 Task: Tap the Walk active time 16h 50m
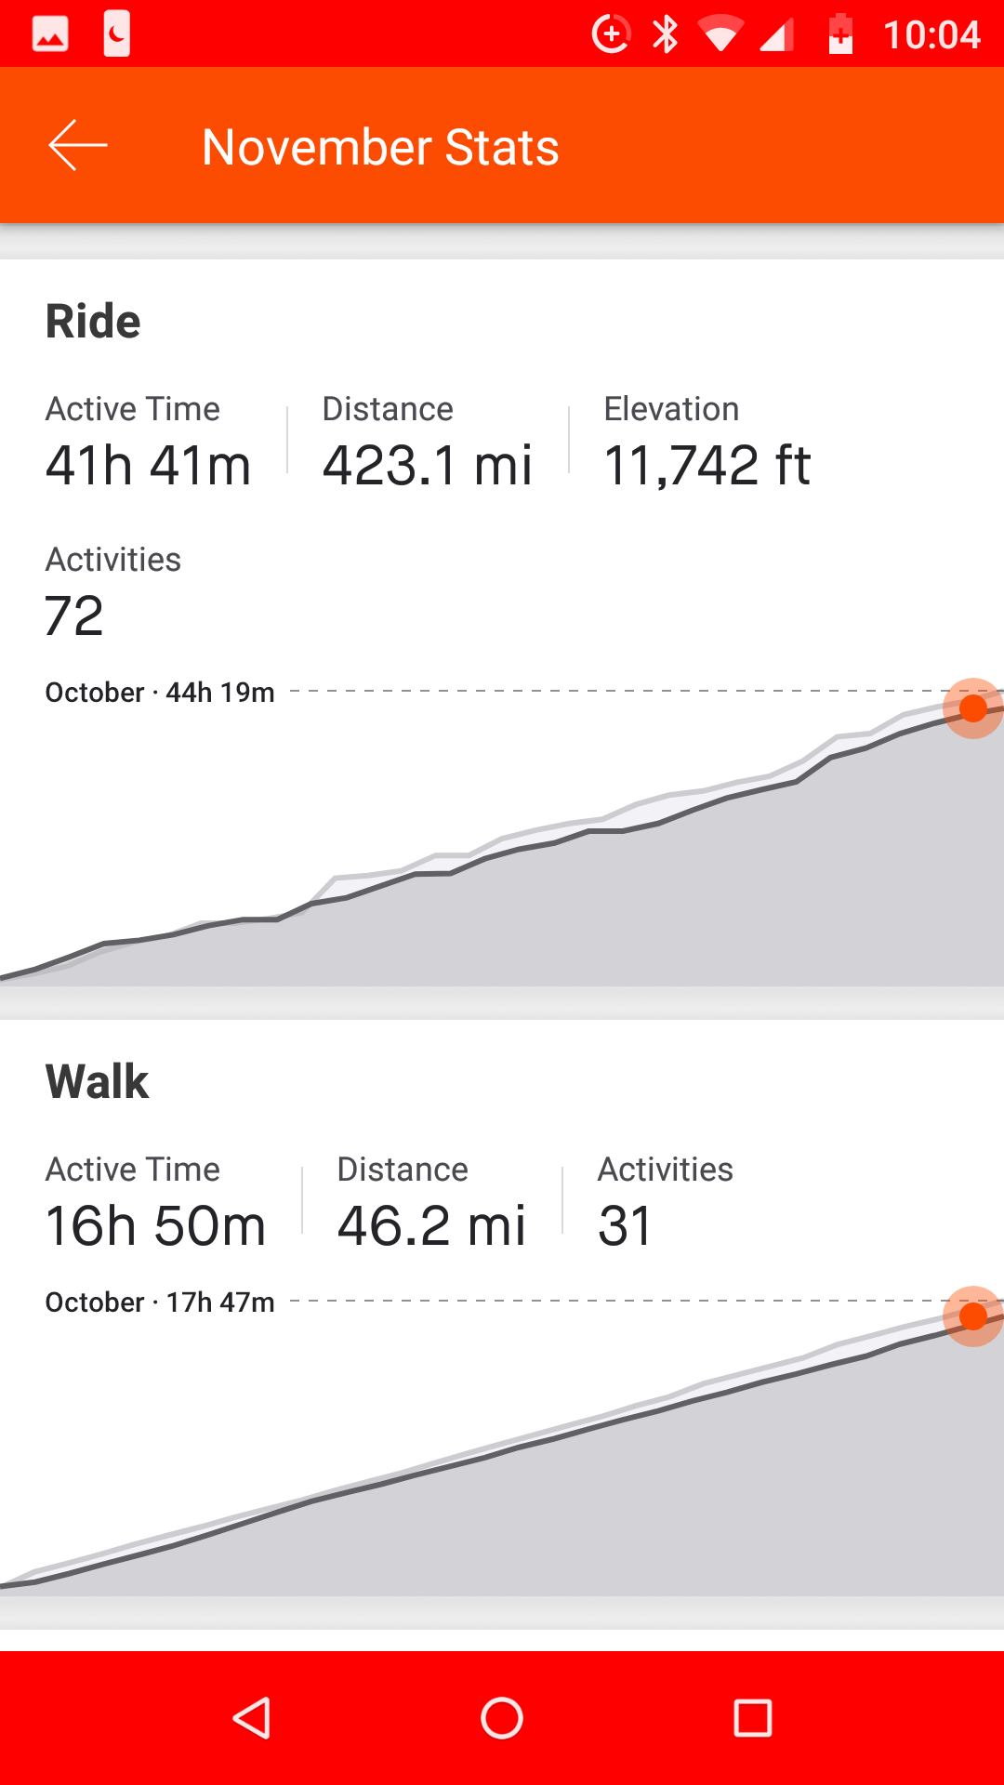pos(155,1225)
